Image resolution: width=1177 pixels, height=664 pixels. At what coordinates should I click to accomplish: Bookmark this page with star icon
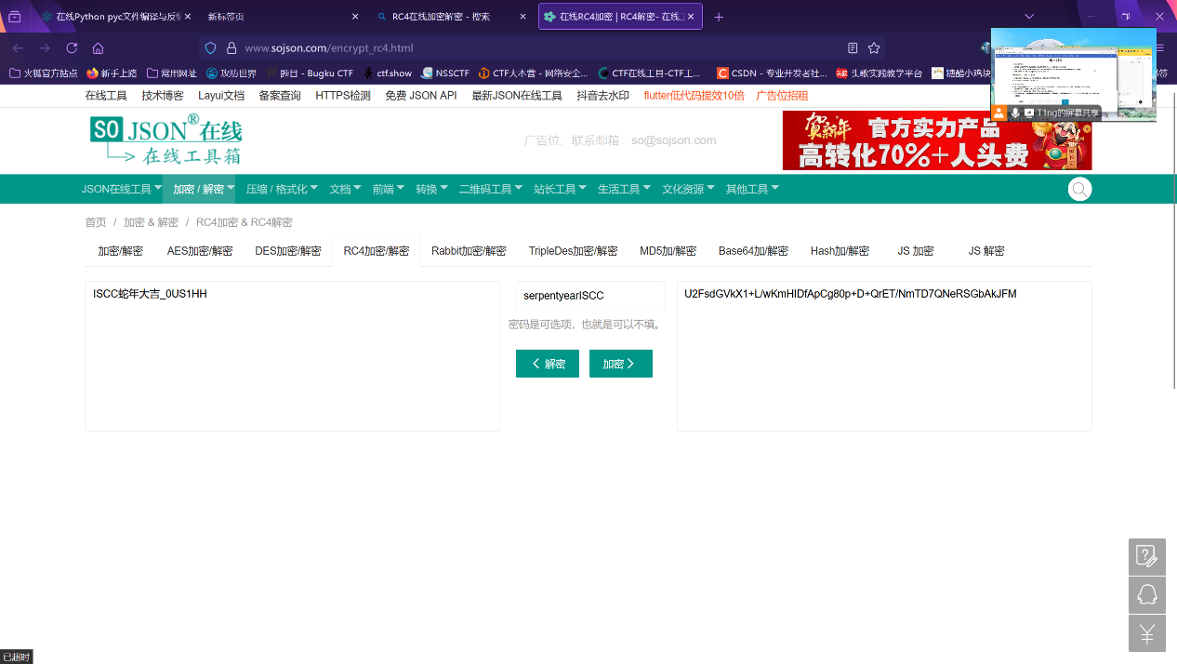coord(874,48)
